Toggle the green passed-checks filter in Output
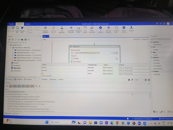Viewport: 173px width, 130px height. [x=28, y=86]
